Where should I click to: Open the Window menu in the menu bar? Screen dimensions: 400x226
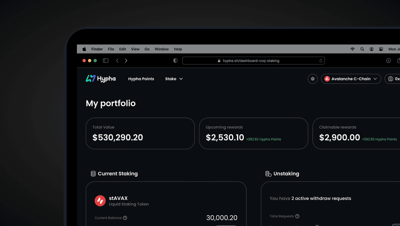[161, 49]
